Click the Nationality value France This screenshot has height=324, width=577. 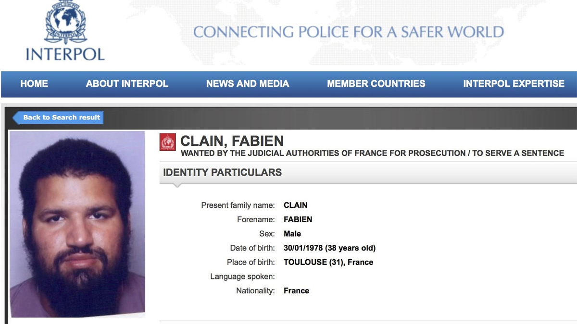[x=296, y=291]
